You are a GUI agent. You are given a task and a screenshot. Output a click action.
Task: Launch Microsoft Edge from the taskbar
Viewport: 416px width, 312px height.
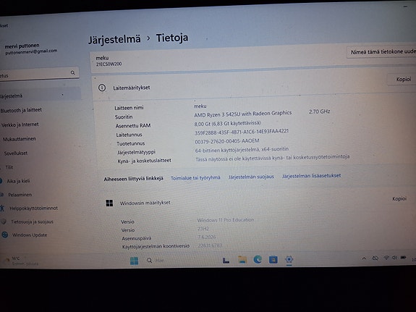click(258, 259)
